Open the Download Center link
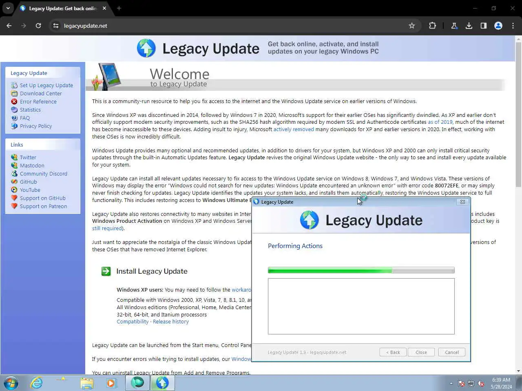 (41, 93)
